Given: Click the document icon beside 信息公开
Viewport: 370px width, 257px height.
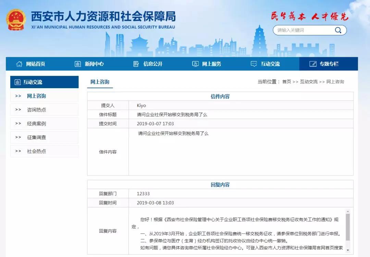Looking at the screenshot, I should (136, 64).
